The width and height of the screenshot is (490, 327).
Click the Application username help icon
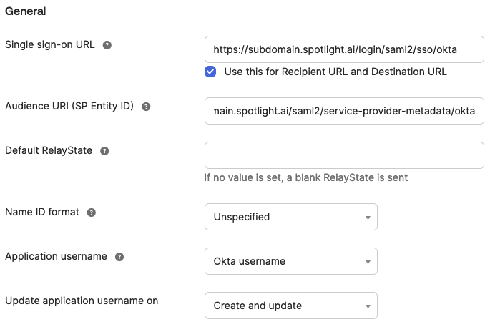(x=119, y=257)
